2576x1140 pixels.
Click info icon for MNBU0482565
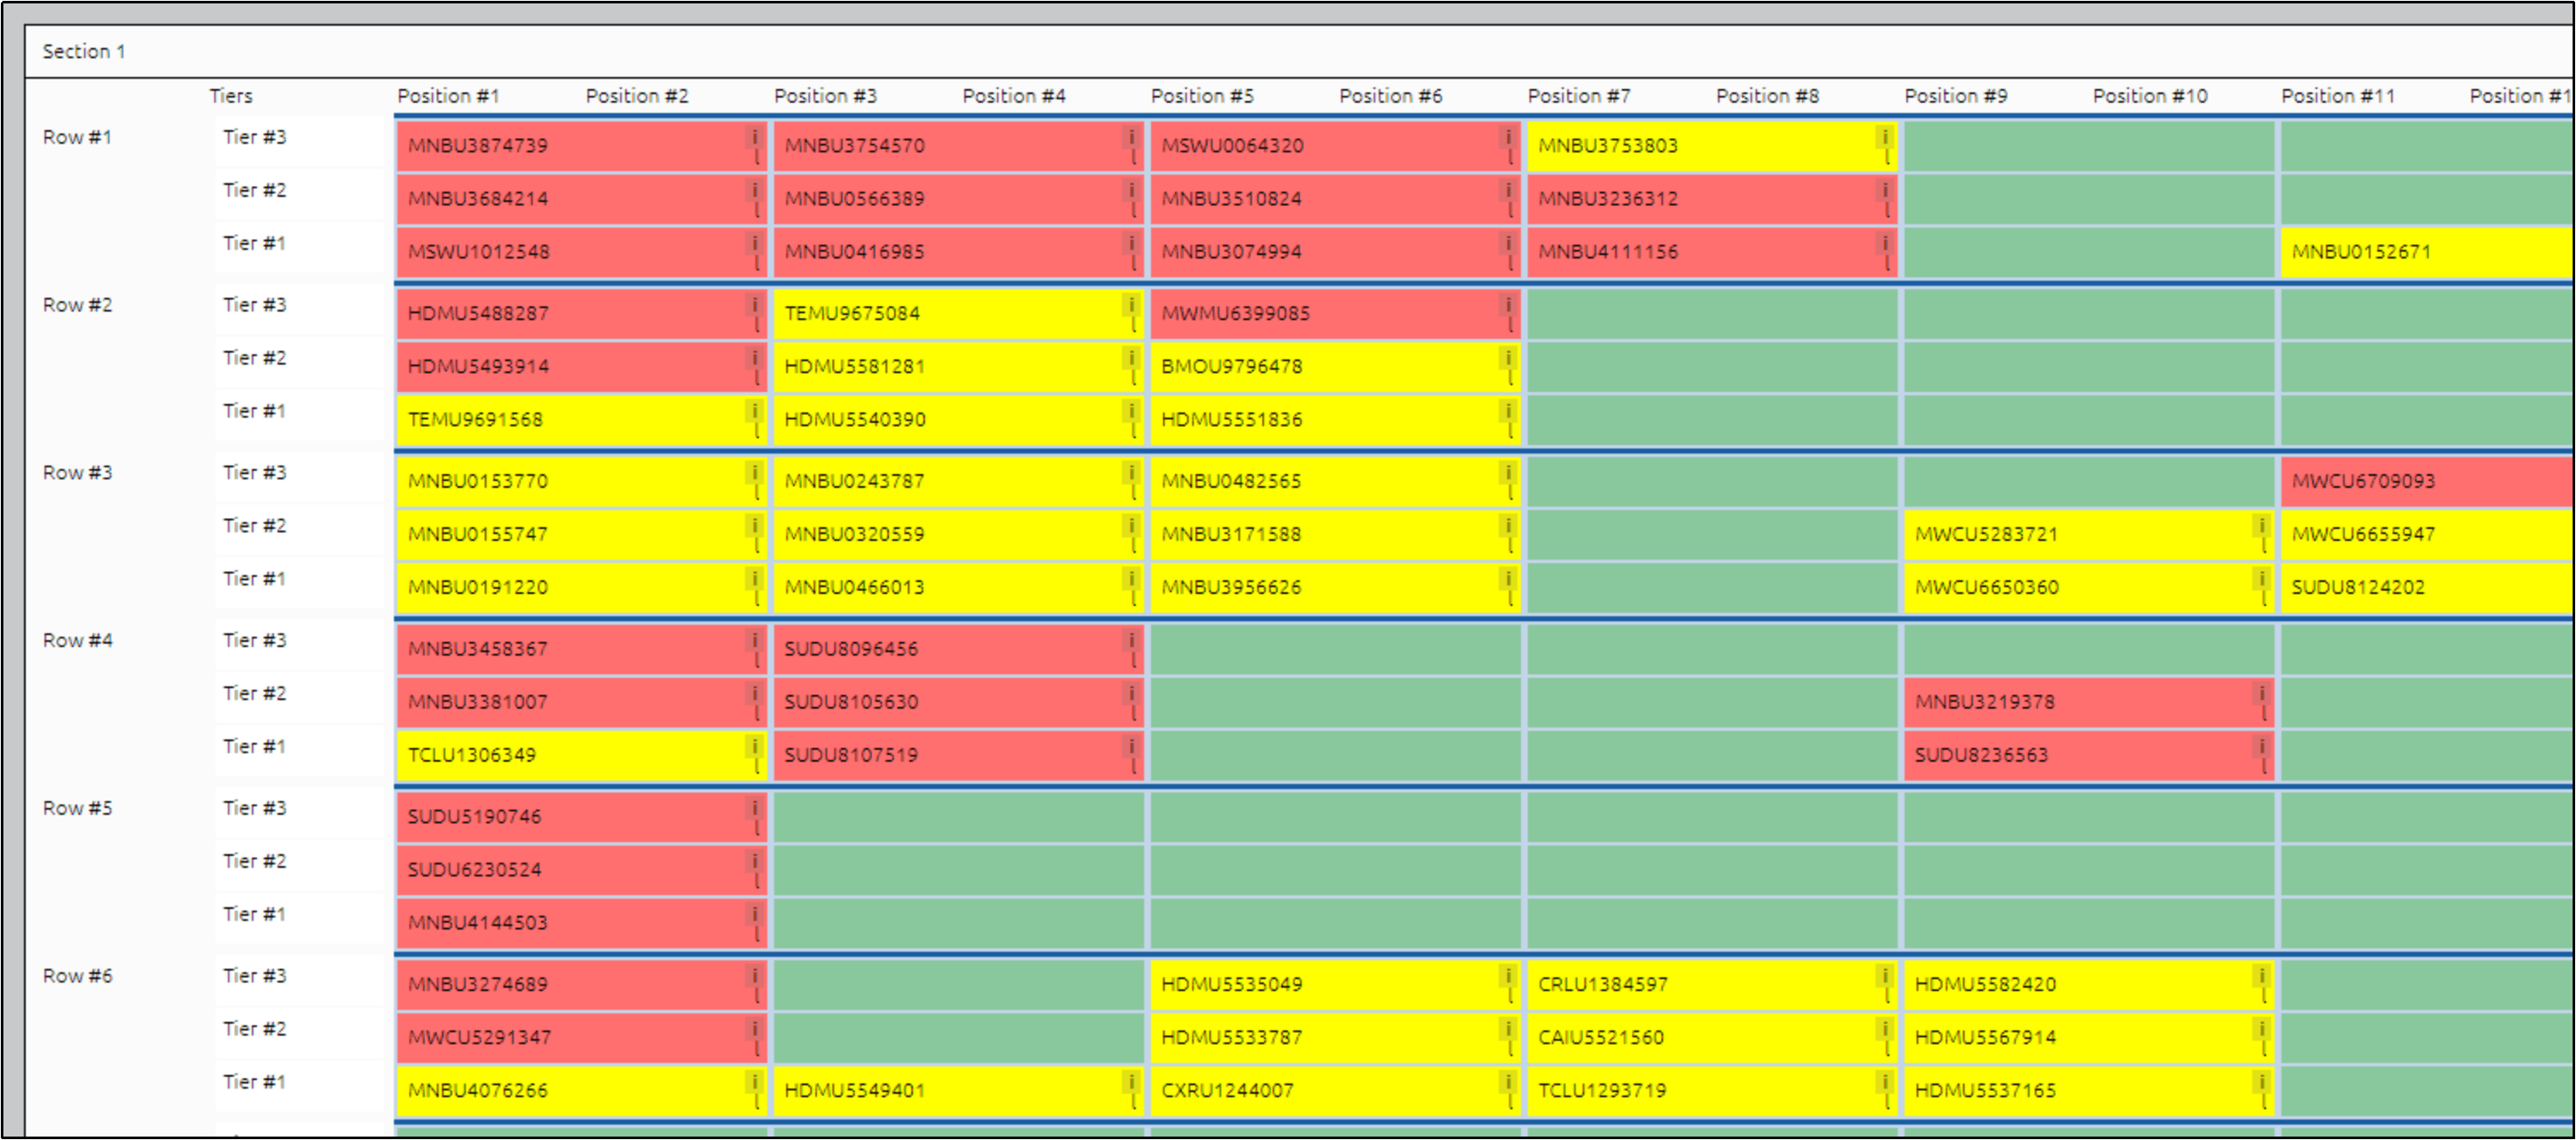point(1508,472)
